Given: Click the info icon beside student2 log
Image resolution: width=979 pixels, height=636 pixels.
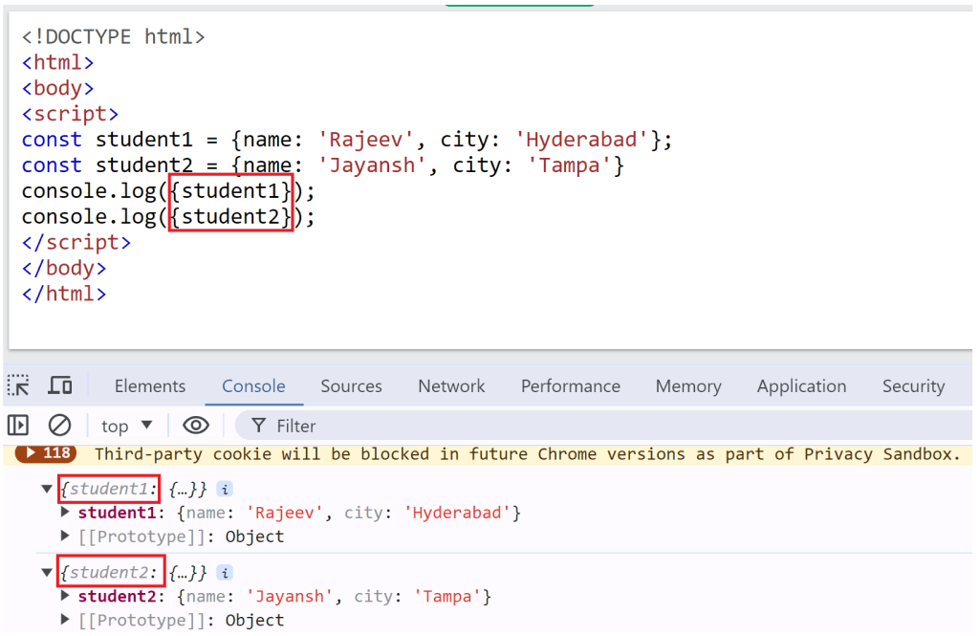Looking at the screenshot, I should 224,572.
